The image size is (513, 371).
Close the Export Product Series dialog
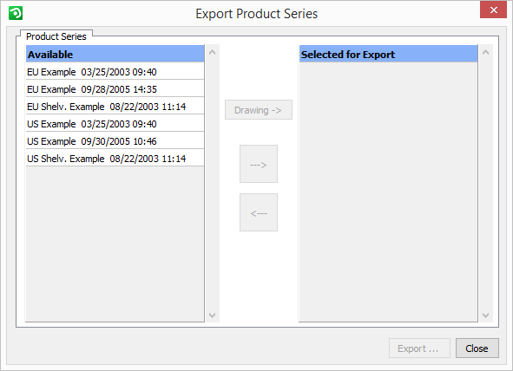(493, 10)
